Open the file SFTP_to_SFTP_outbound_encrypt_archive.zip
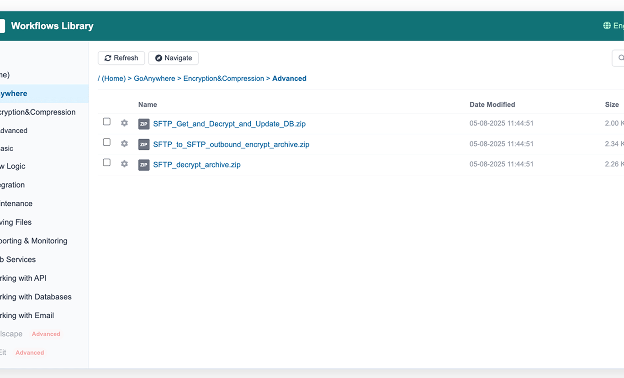Image resolution: width=624 pixels, height=378 pixels. pyautogui.click(x=231, y=144)
